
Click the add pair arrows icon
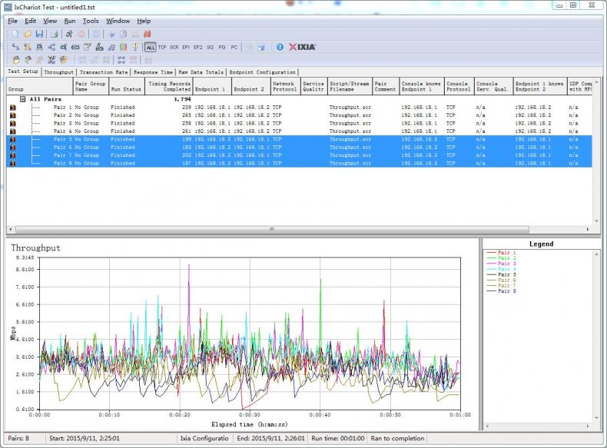coord(15,47)
